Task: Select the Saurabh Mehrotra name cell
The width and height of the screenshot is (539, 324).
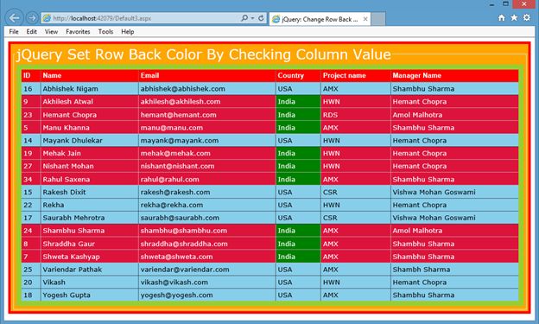Action: [x=89, y=218]
